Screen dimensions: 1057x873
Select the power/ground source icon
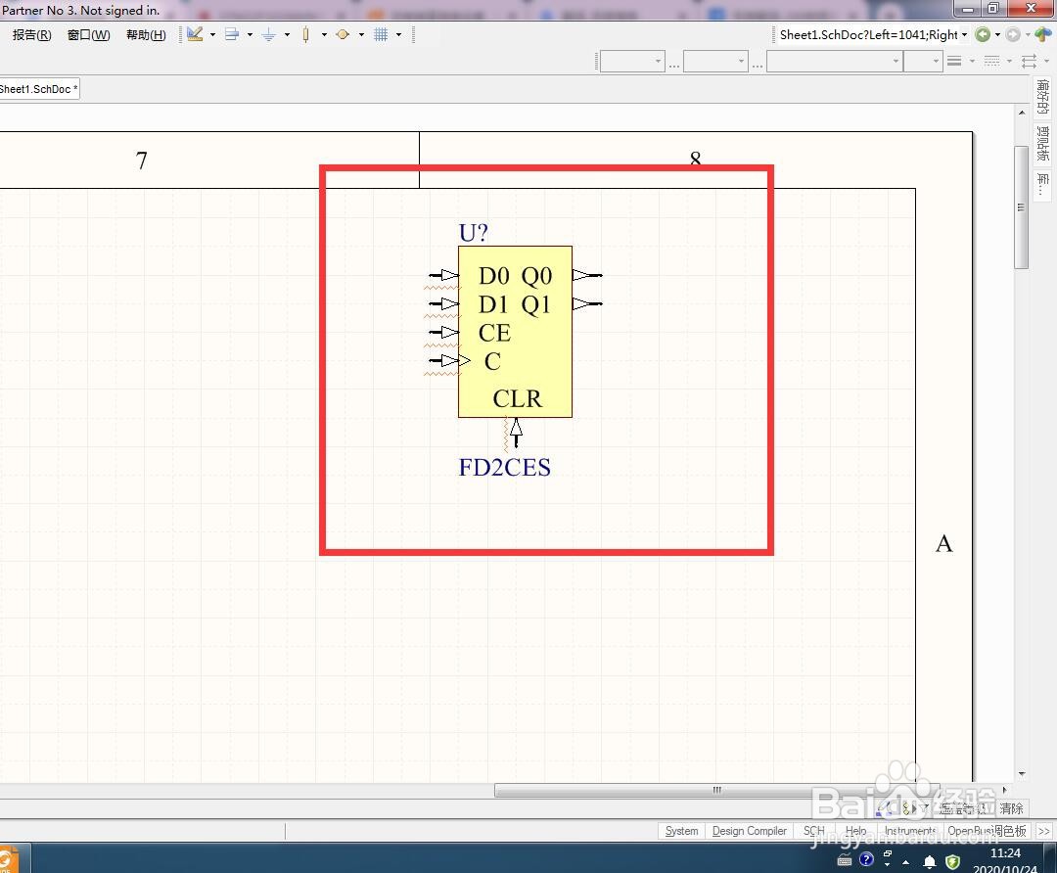click(x=269, y=34)
